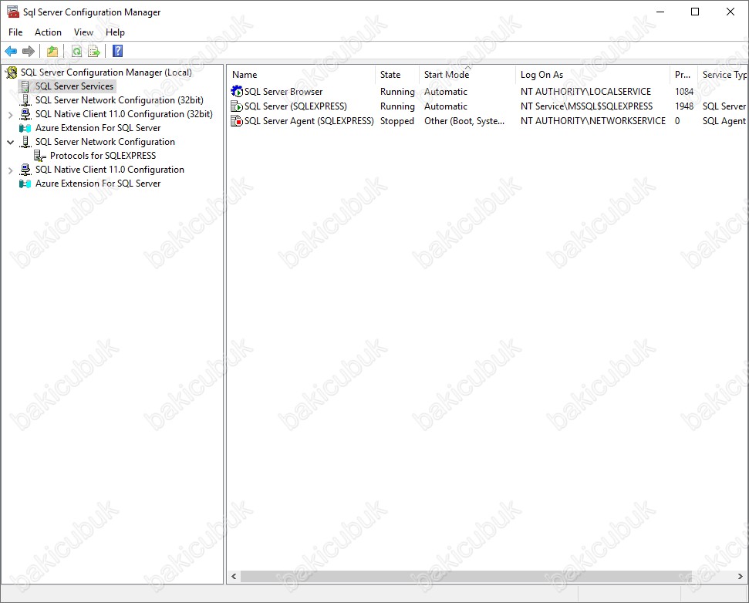Viewport: 749px width, 603px height.
Task: Select SQL Server Network Configuration (32bit)
Action: click(120, 100)
